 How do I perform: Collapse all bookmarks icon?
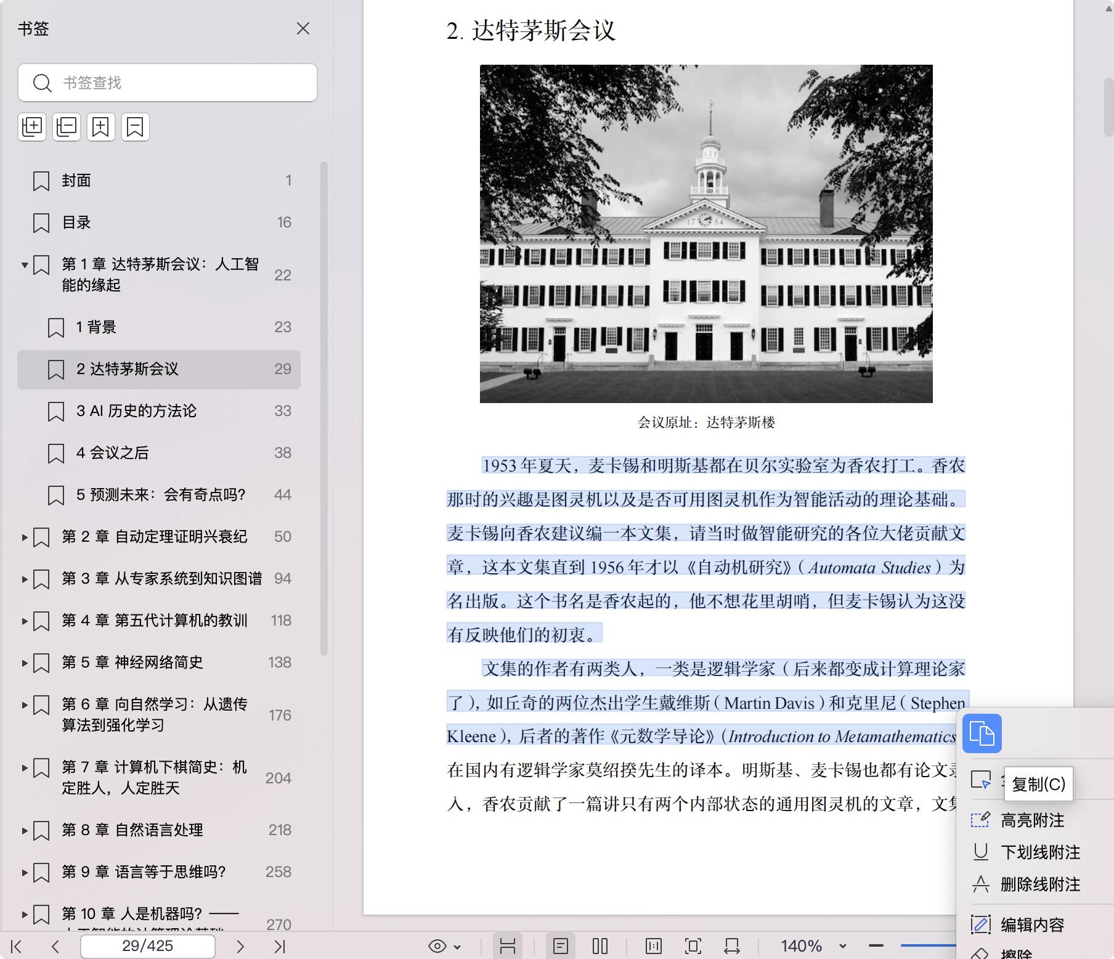coord(67,127)
